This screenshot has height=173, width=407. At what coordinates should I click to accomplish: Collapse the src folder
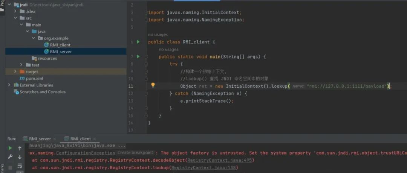pos(15,18)
